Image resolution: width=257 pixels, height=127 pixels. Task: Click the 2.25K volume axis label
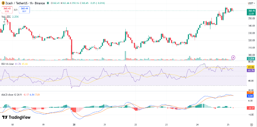pyautogui.click(x=251, y=59)
